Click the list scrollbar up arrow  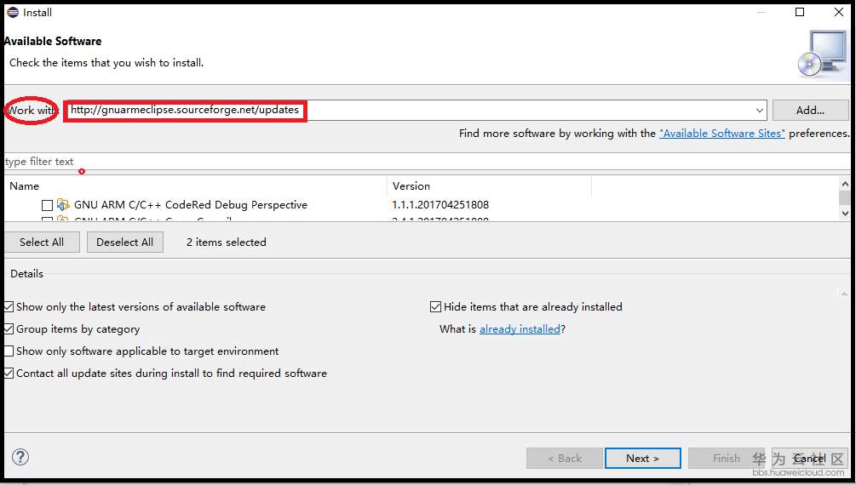[845, 184]
